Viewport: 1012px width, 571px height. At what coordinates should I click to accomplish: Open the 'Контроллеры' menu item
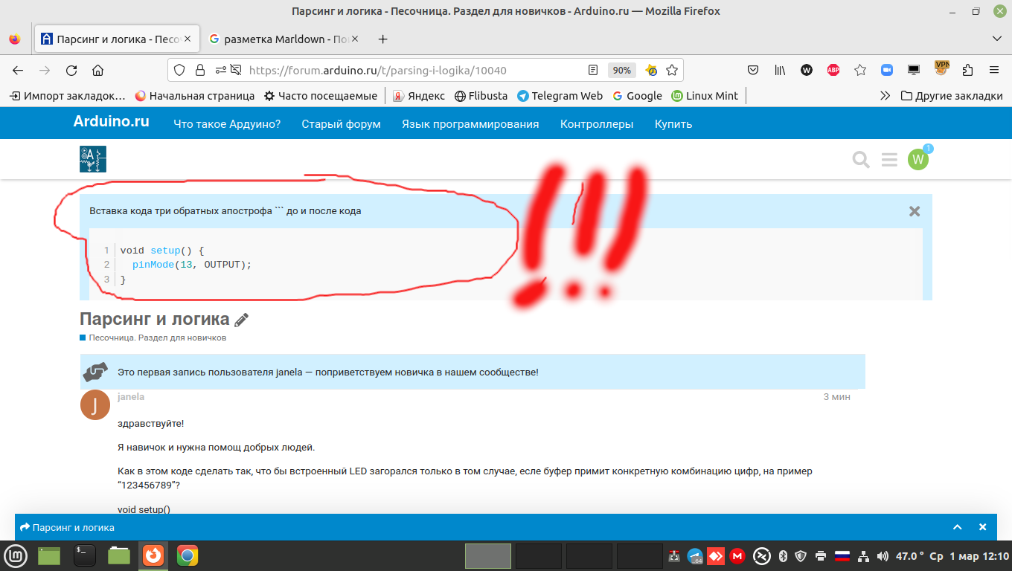(x=597, y=124)
